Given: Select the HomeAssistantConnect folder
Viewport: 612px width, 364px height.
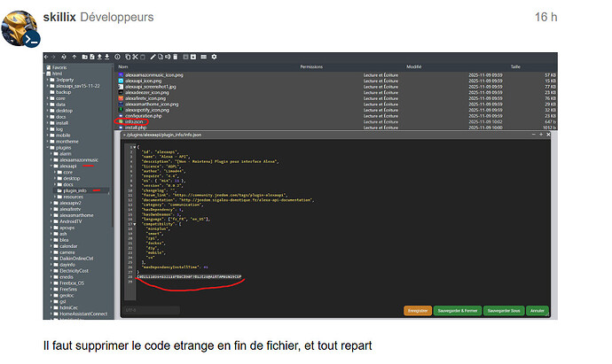Looking at the screenshot, I should pos(82,313).
